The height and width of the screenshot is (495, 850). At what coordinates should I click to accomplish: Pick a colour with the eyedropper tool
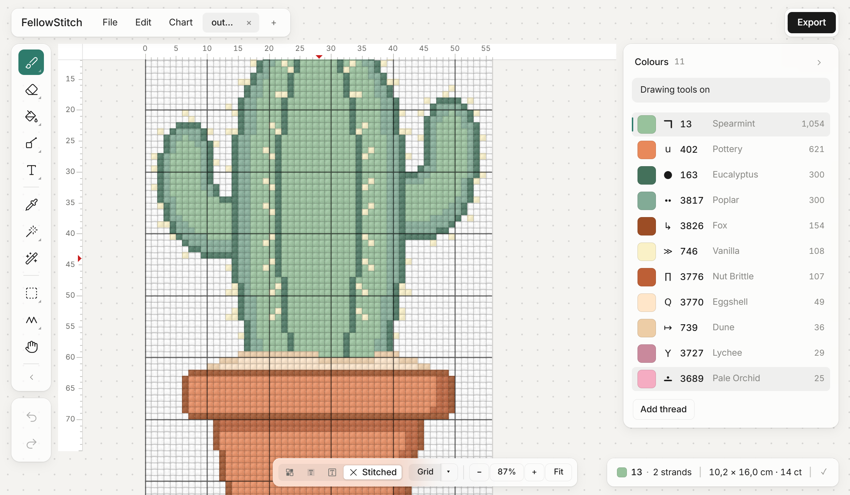point(31,204)
